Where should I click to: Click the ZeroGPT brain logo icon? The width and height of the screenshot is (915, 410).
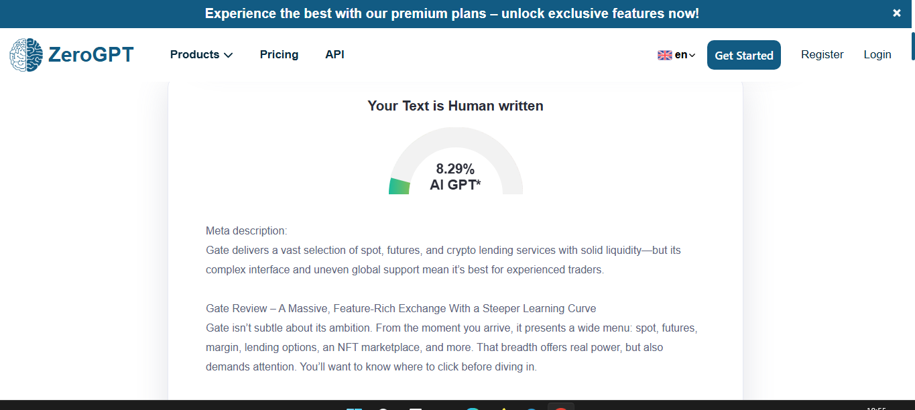(x=25, y=55)
